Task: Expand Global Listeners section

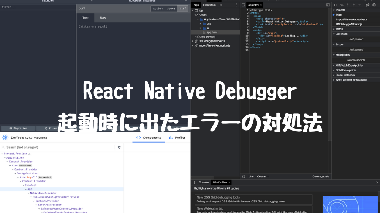Action: click(x=334, y=75)
